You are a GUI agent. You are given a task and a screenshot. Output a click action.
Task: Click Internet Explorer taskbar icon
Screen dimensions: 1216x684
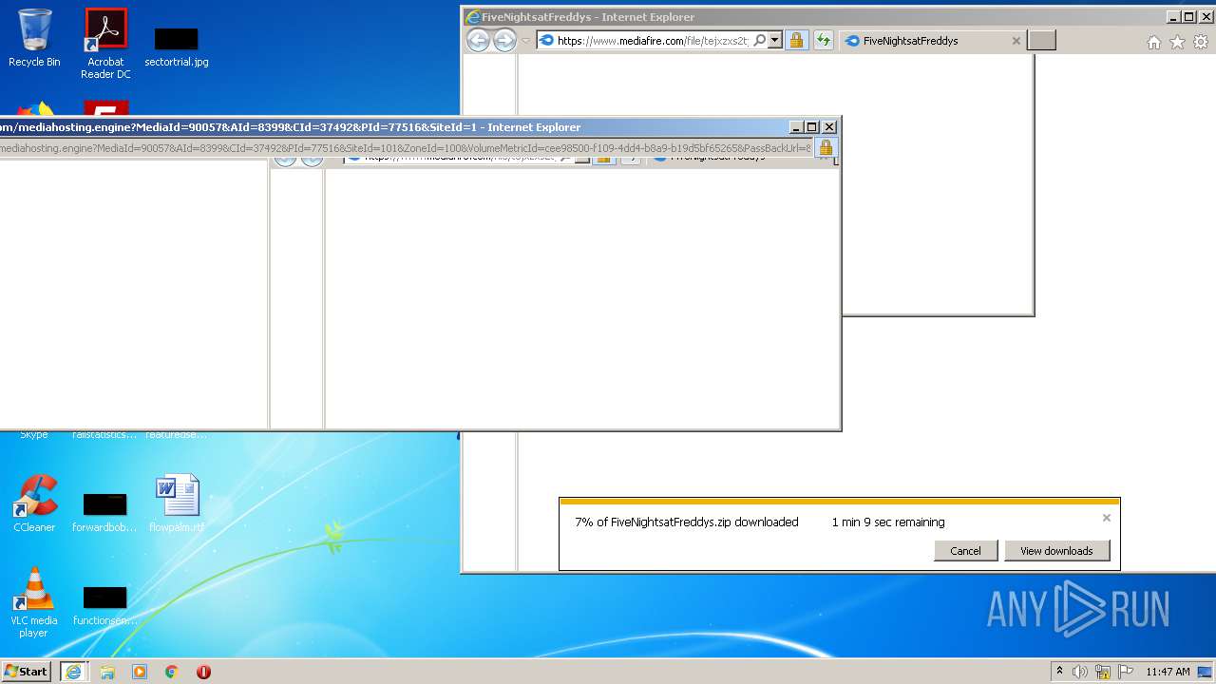click(x=73, y=672)
